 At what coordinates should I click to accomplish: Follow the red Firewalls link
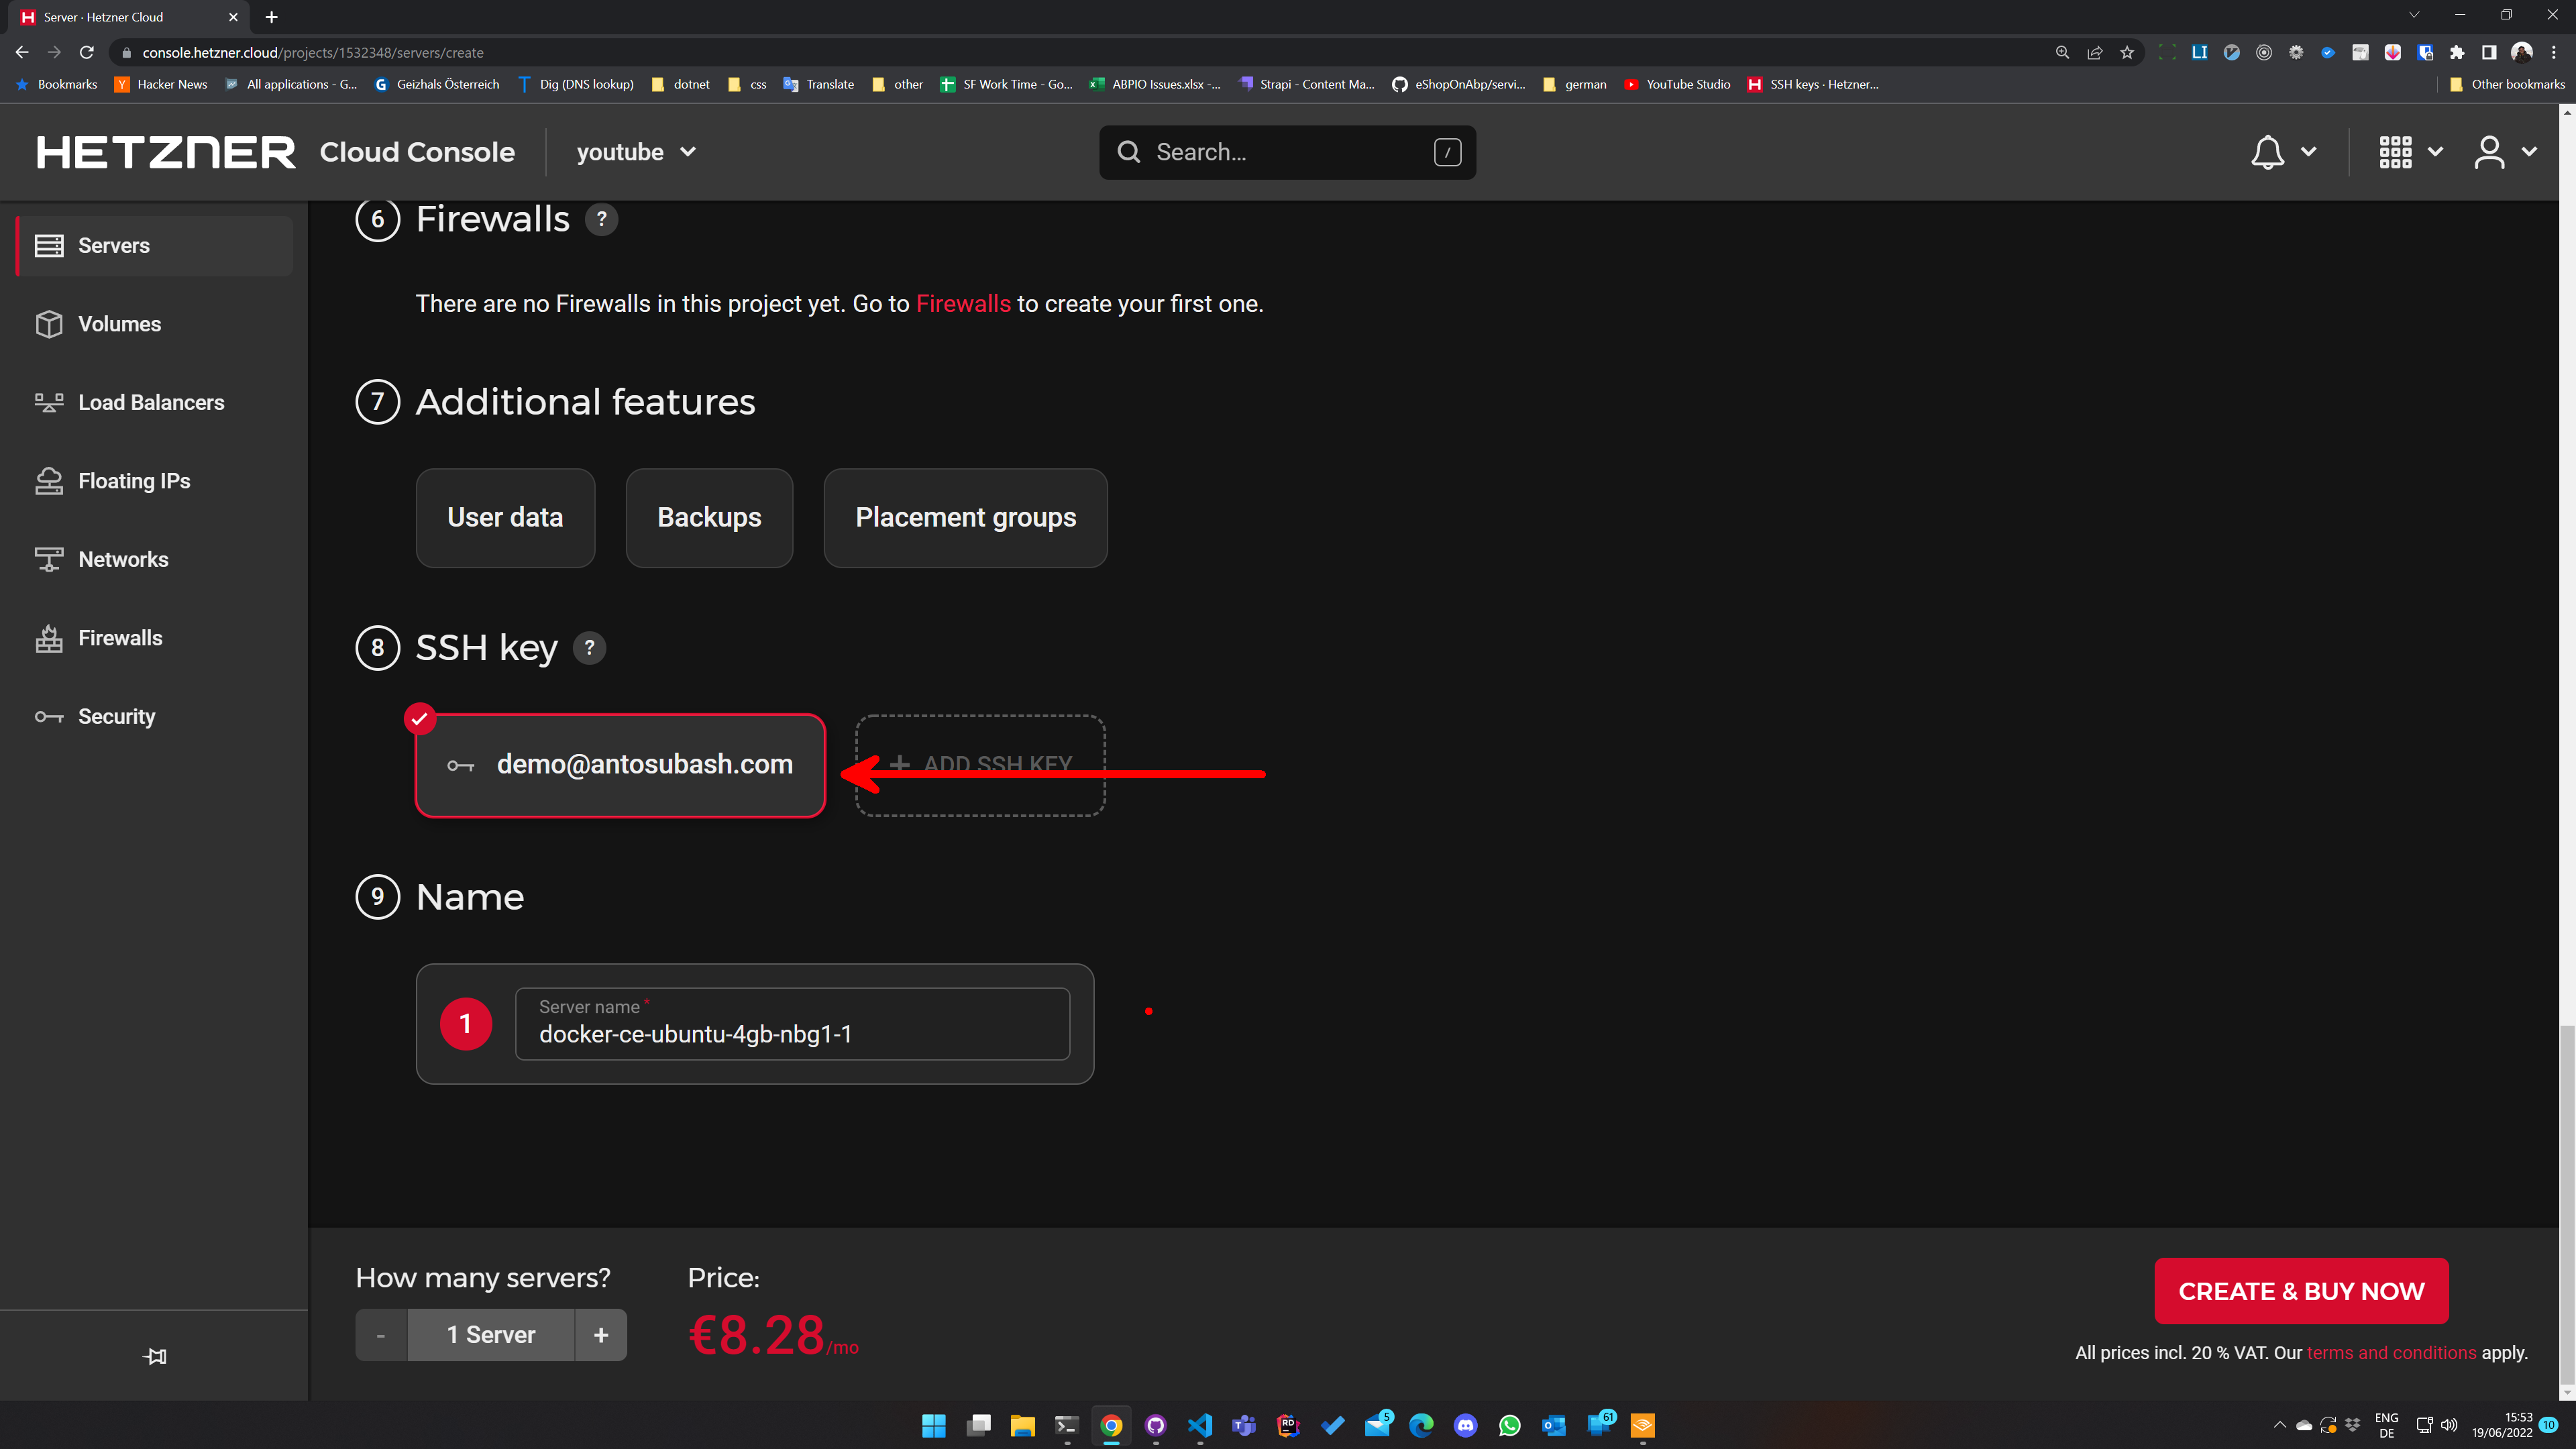pos(963,304)
